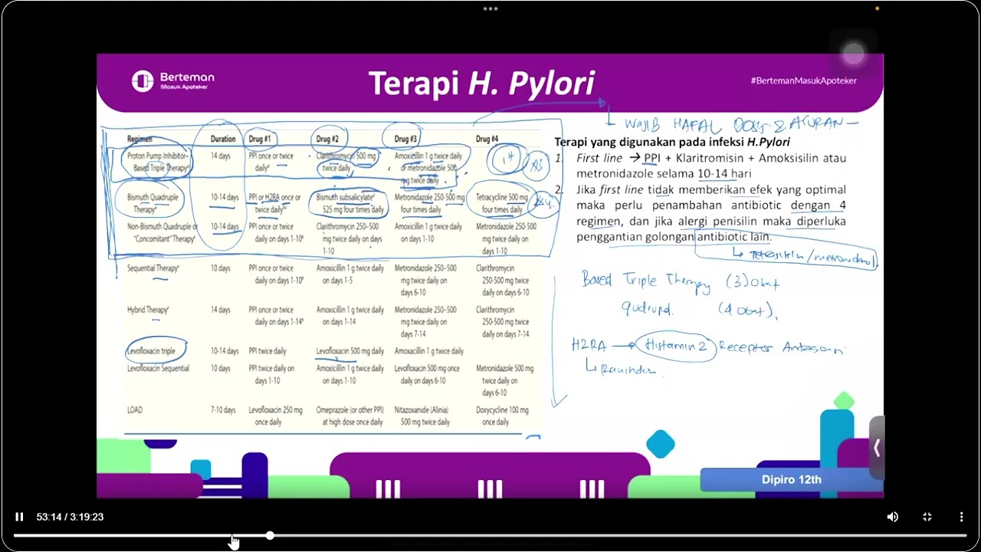981x552 pixels.
Task: Select the 'Proton Pump Inhibitor-Based Triple Therapy' row label
Action: [x=158, y=162]
